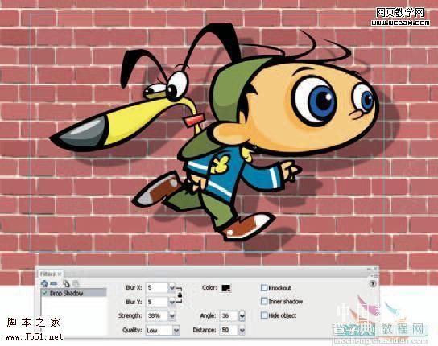Image resolution: width=438 pixels, height=346 pixels.
Task: Open the Angle slider dropdown arrow
Action: [242, 316]
